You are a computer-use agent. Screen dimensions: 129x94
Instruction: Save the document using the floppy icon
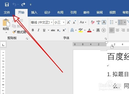(7, 5)
